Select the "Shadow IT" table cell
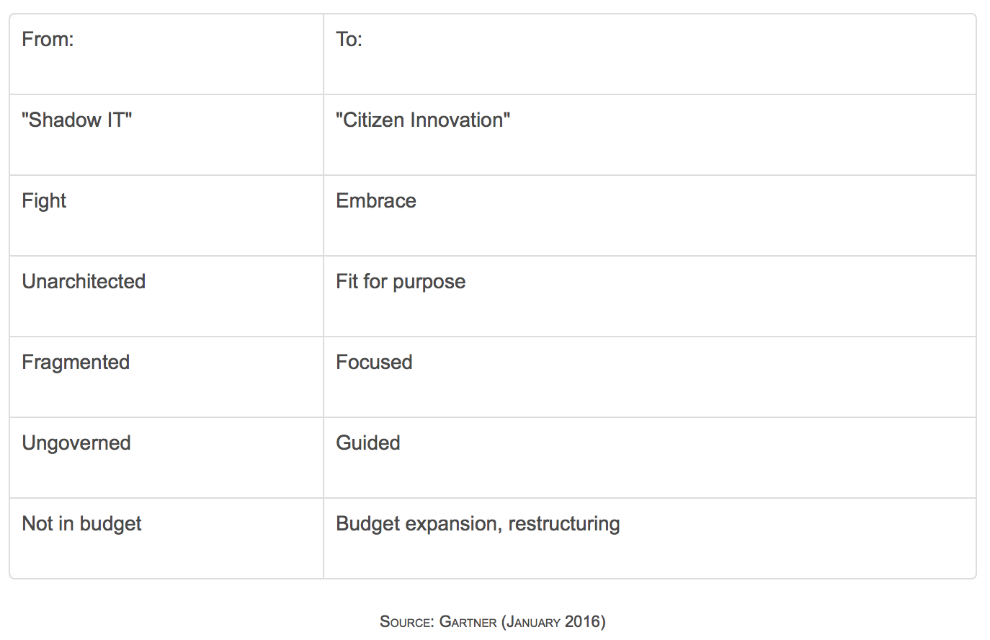 click(77, 120)
